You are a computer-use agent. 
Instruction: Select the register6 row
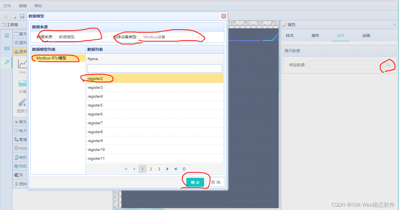click(155, 114)
